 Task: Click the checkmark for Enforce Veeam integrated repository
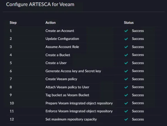[x=126, y=111]
